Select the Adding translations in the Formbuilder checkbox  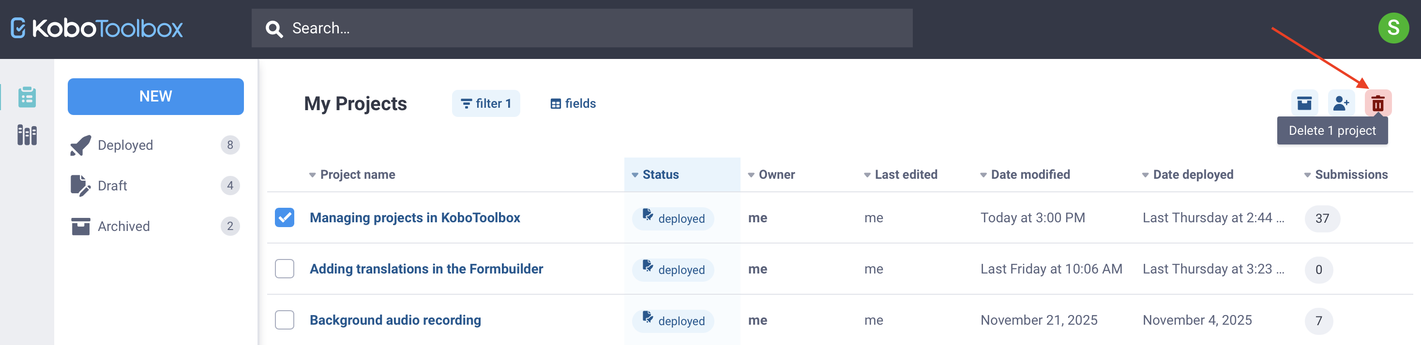285,269
